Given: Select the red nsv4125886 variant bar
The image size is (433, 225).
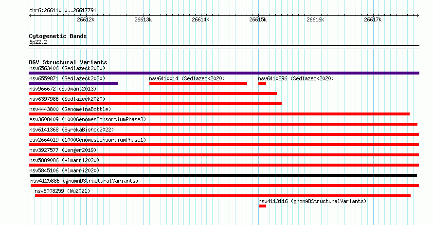Looking at the screenshot, I should point(225,186).
